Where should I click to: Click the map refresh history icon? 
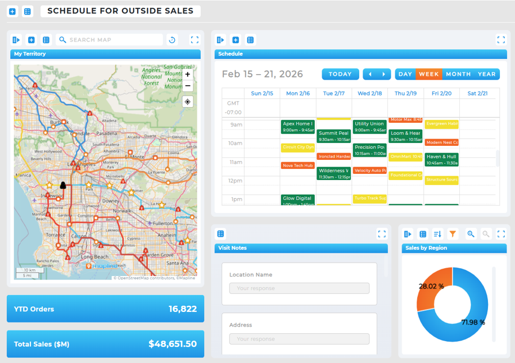172,40
